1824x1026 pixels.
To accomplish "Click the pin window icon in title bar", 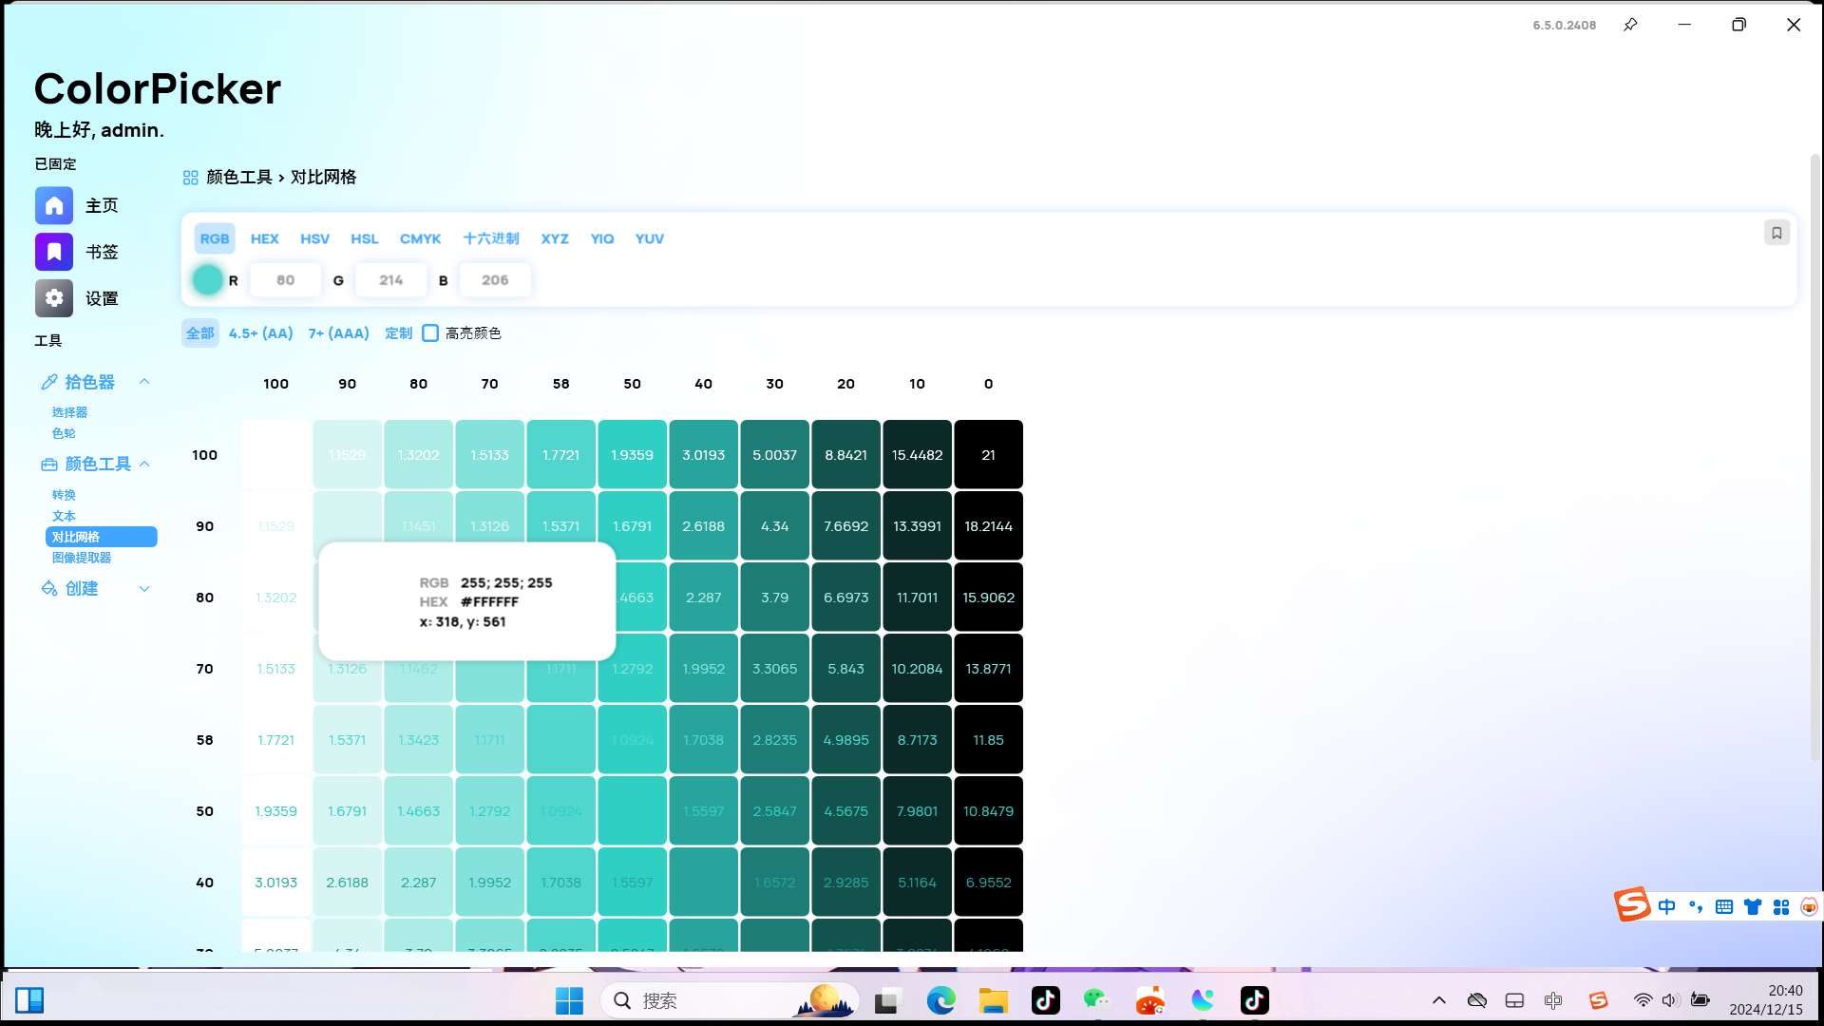I will click(x=1630, y=25).
